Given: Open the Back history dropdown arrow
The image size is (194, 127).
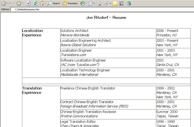Looking at the screenshot, I should 14,4.
